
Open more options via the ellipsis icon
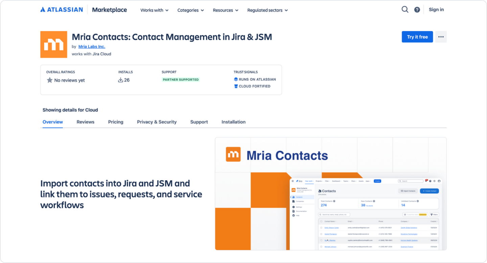[441, 36]
